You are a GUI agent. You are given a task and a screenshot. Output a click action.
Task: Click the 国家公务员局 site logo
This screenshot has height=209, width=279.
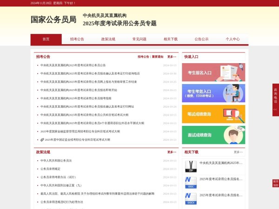click(x=53, y=20)
